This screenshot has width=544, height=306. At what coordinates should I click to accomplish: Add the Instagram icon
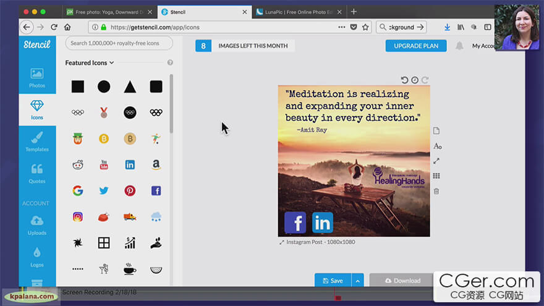(78, 217)
